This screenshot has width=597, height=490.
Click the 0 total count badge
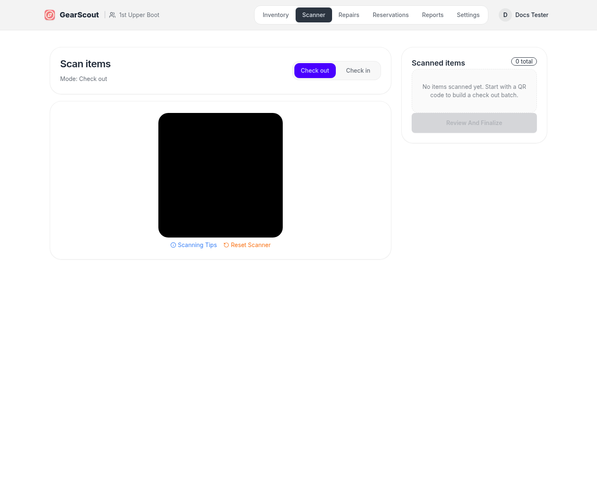pyautogui.click(x=524, y=61)
